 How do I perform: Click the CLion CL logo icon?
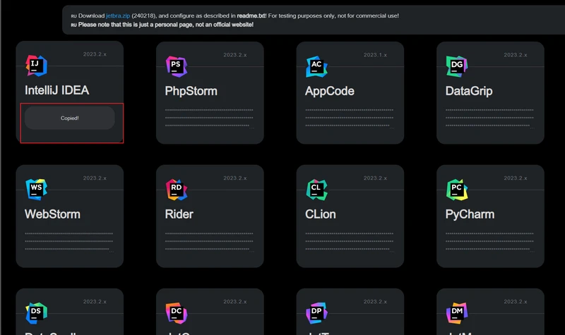tap(317, 189)
